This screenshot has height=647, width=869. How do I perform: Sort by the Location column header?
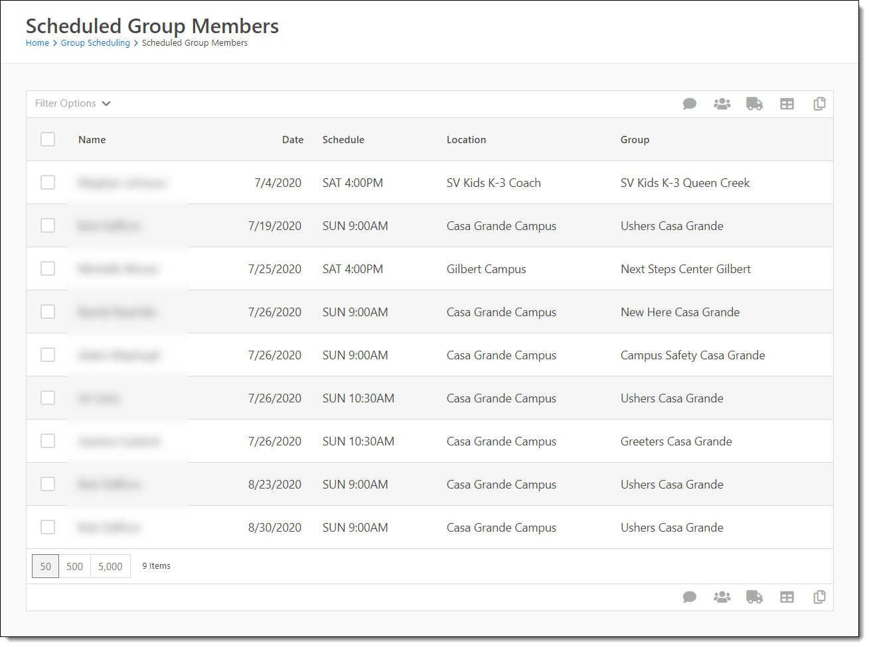click(466, 140)
